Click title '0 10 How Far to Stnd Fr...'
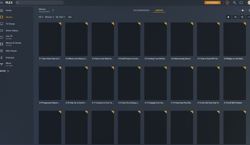This screenshot has width=250, height=145. tap(76, 103)
